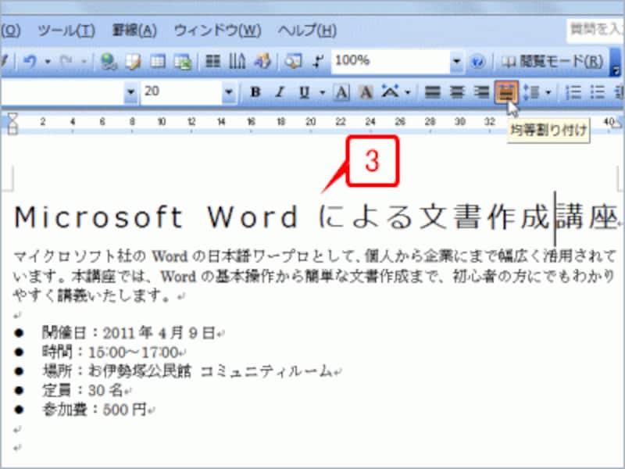Click the font size box showing 20
The height and width of the screenshot is (469, 625).
pyautogui.click(x=181, y=92)
